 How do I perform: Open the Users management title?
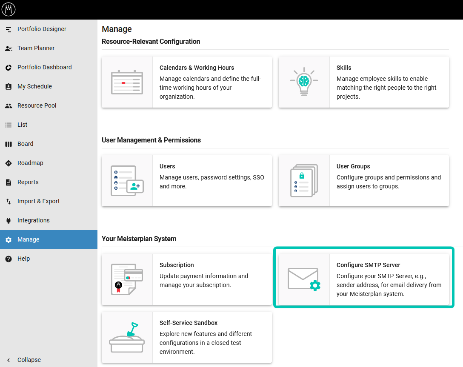click(167, 166)
